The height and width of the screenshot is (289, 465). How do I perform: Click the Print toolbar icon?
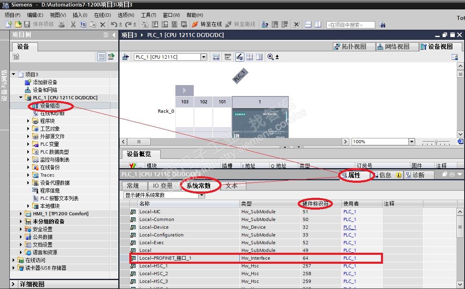coord(61,24)
